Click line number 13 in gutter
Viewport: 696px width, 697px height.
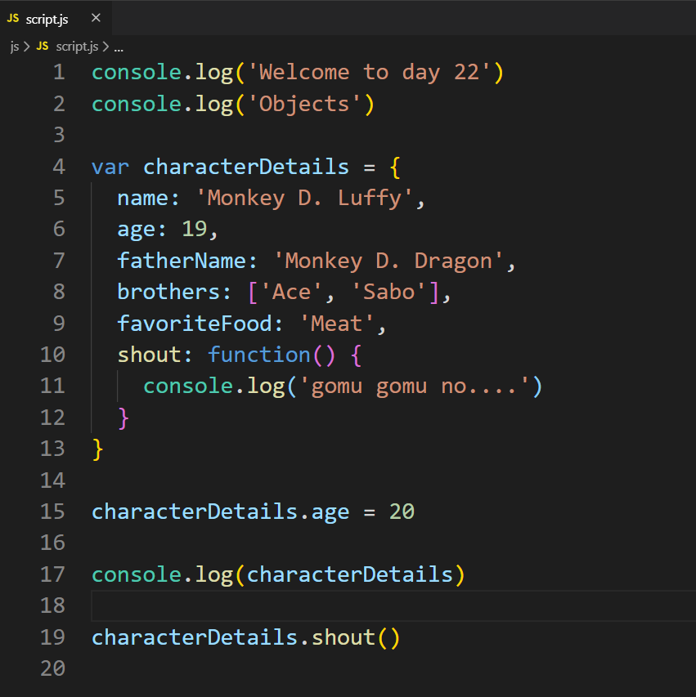[53, 449]
